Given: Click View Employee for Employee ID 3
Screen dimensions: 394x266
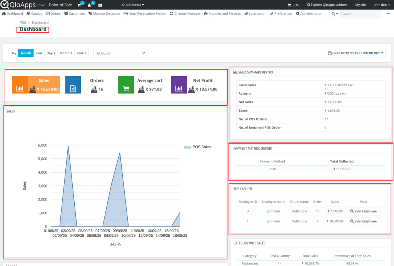Looking at the screenshot, I should [x=364, y=211].
